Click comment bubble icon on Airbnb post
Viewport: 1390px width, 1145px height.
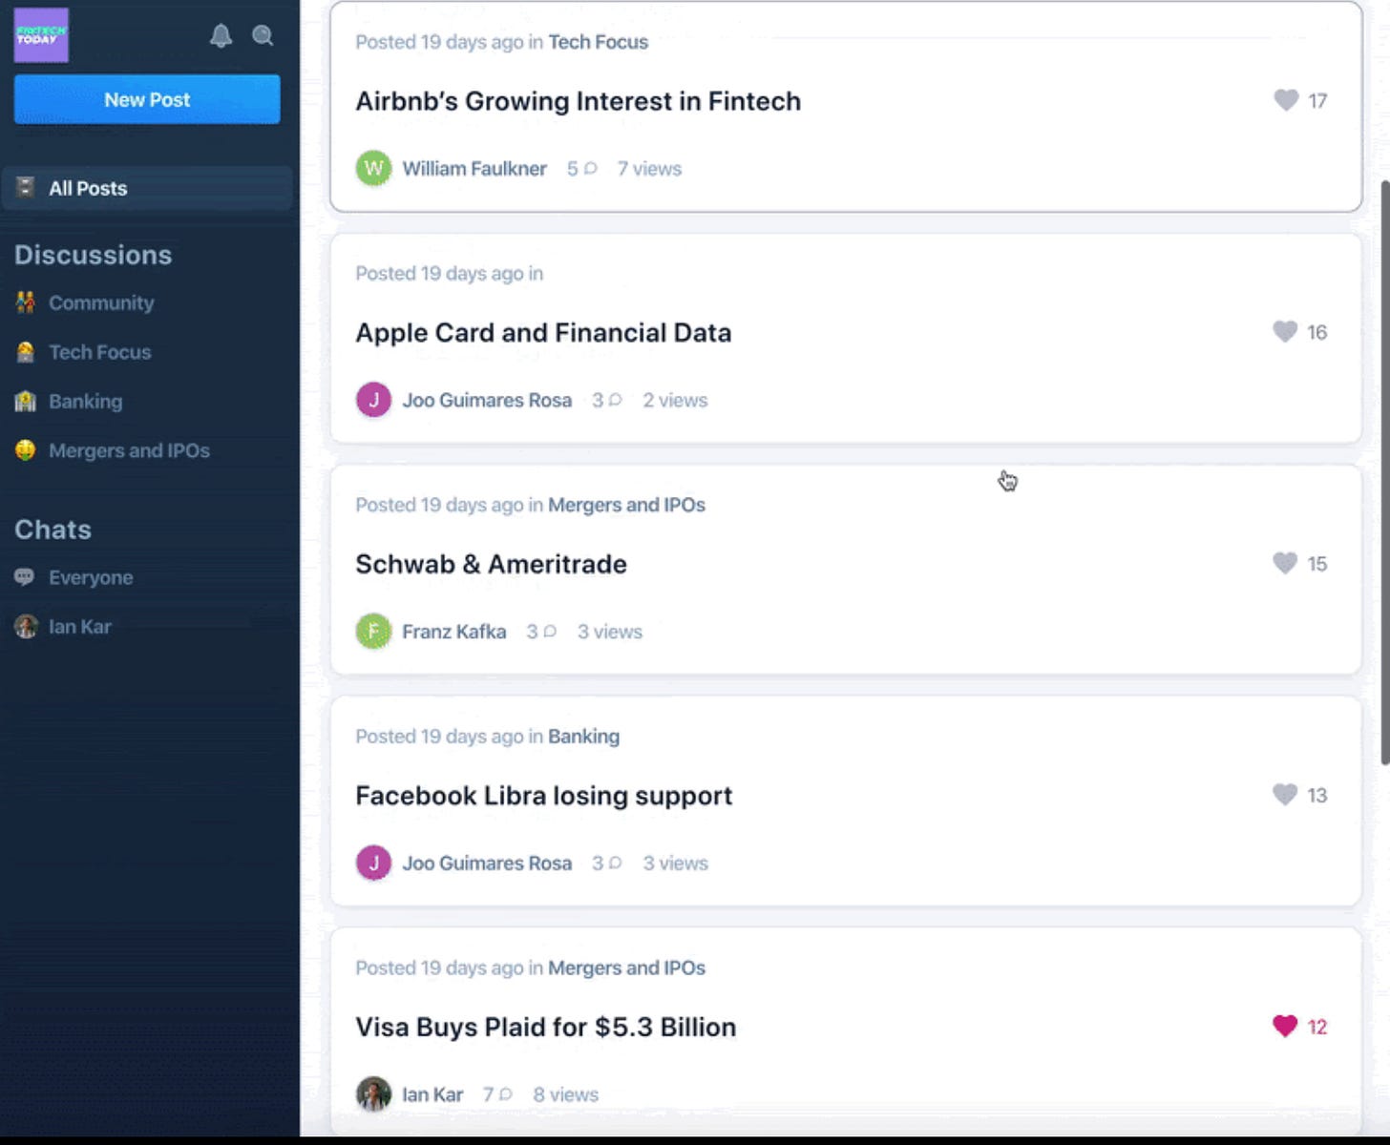[590, 169]
